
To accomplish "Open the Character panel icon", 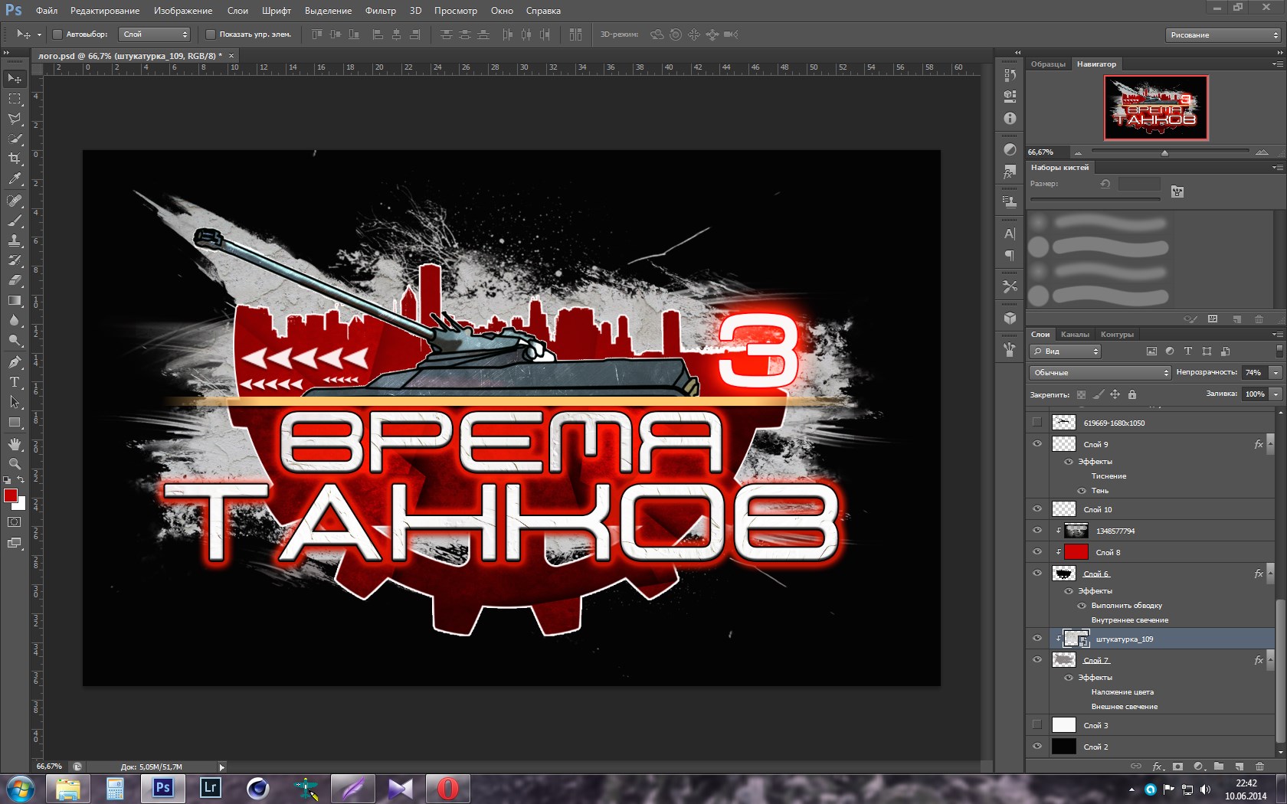I will [1010, 234].
